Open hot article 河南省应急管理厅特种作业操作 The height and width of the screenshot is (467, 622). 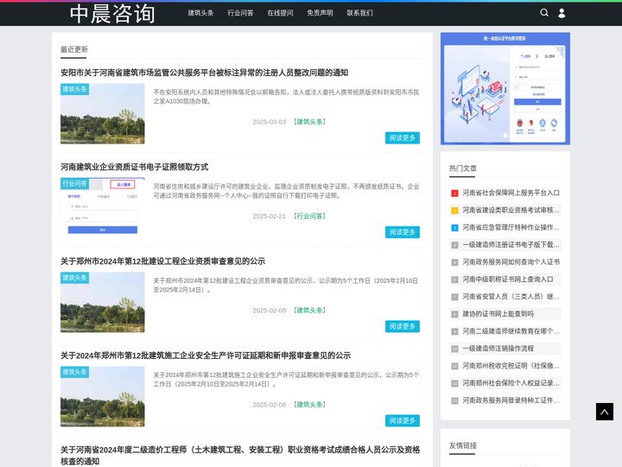coord(511,227)
